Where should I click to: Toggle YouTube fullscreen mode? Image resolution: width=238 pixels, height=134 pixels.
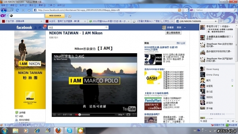134,115
